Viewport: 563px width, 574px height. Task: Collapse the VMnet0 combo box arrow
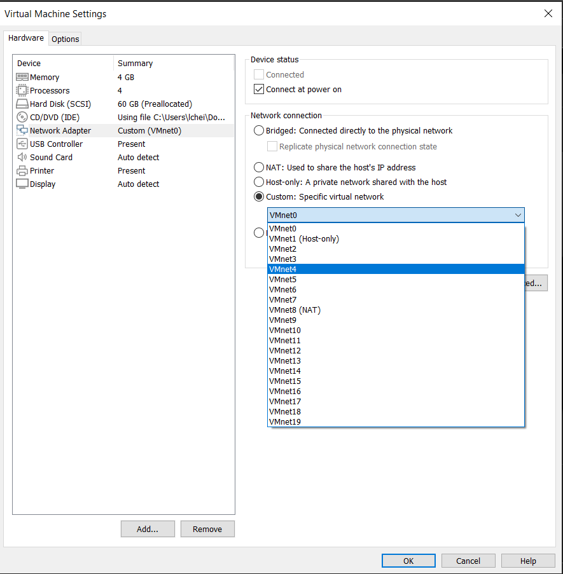(x=518, y=215)
